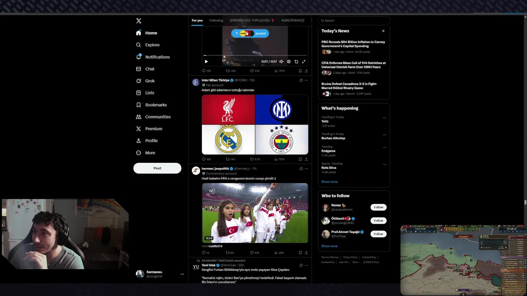
Task: Open Chat from sidebar
Action: pyautogui.click(x=145, y=69)
